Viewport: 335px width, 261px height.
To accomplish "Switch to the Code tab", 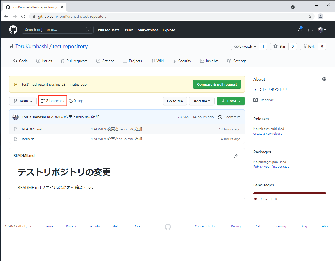I will 20,61.
